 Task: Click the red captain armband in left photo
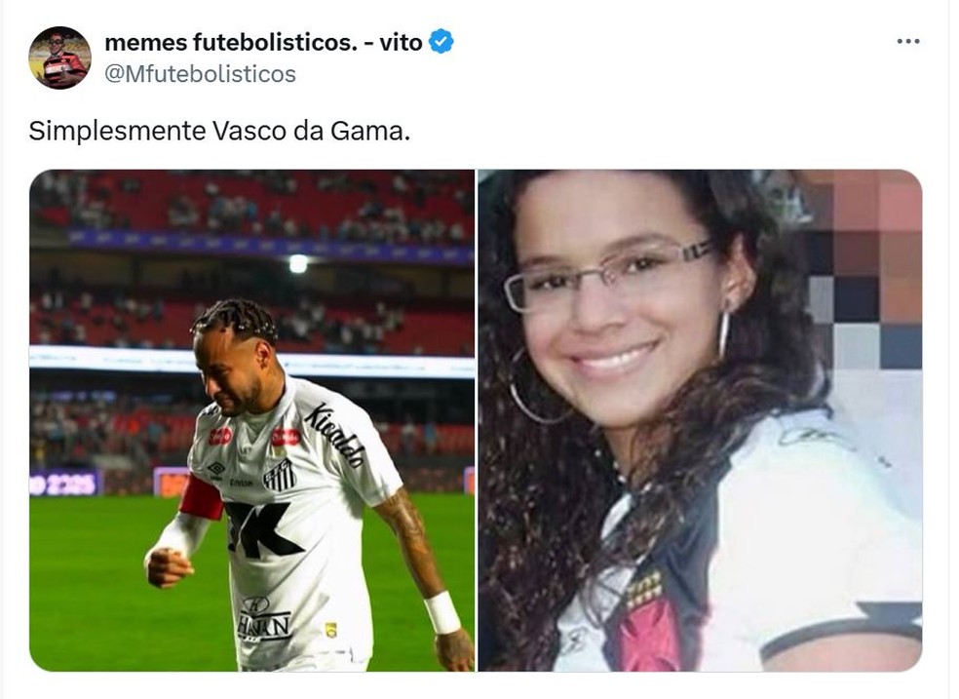(202, 497)
